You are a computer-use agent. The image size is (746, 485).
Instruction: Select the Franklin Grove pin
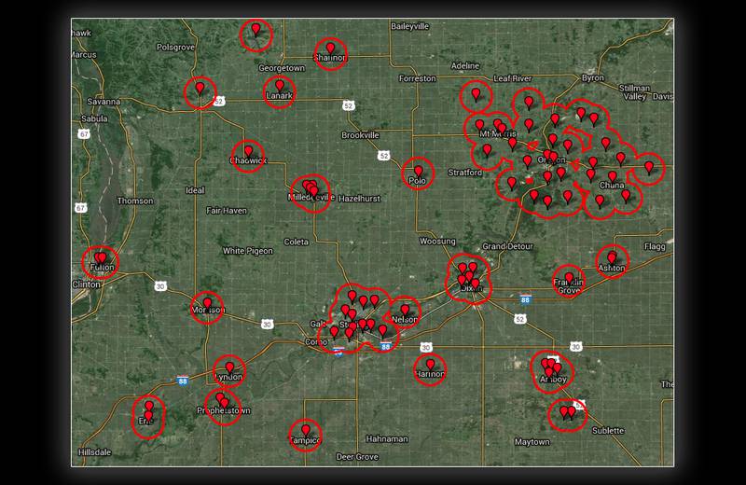[568, 274]
